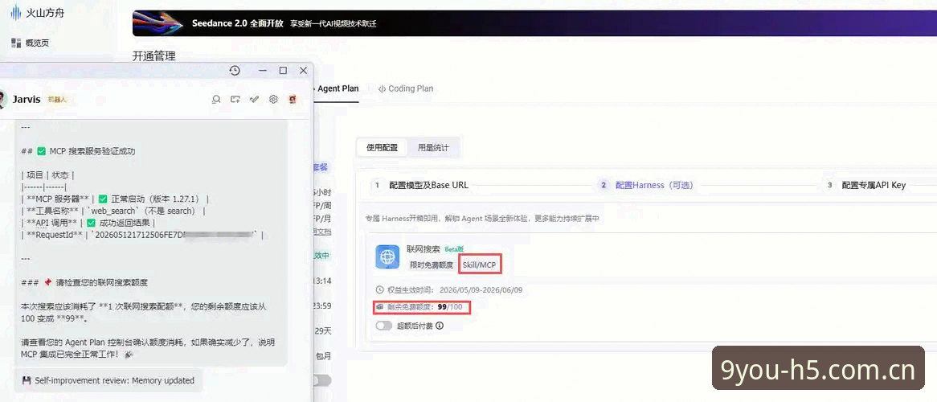
Task: Open the history clock icon in Jarvis window
Action: pos(235,71)
